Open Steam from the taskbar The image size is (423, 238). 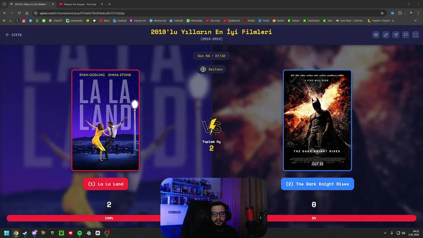coord(25,233)
